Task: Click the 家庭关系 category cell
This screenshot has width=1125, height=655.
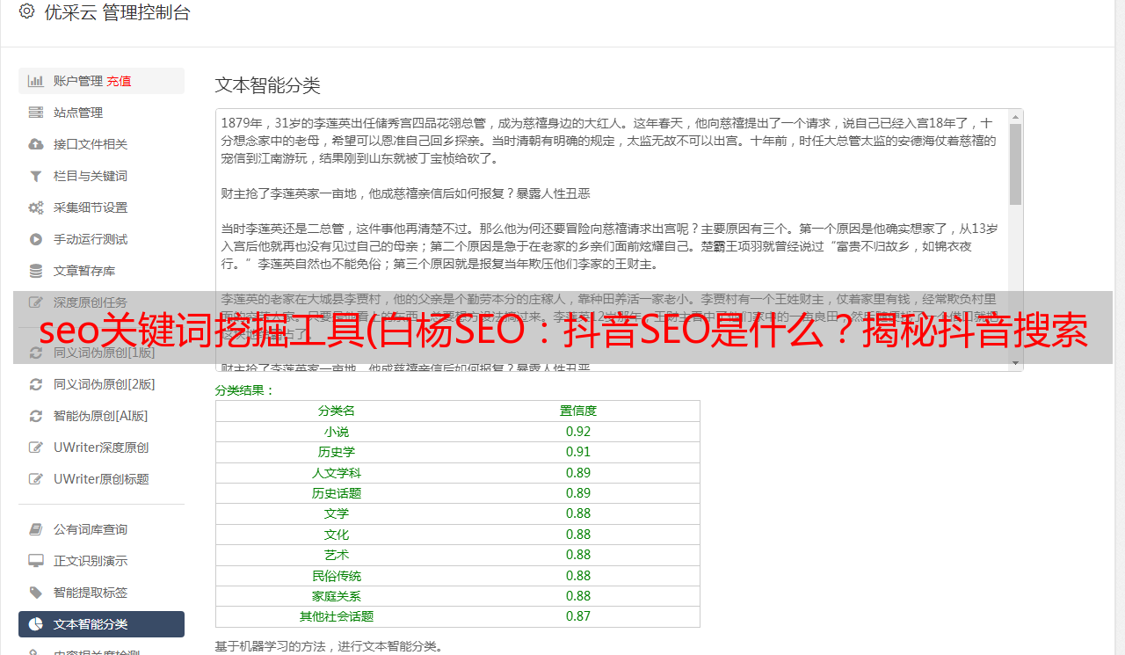Action: tap(337, 596)
